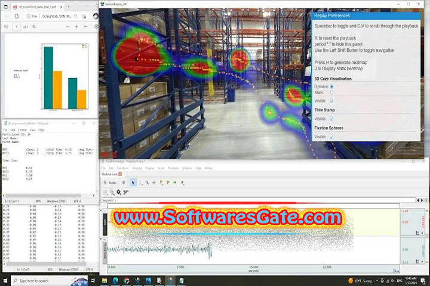The image size is (430, 286).
Task: Open the Edit menu in AcqKnowledge
Action: pyautogui.click(x=111, y=168)
